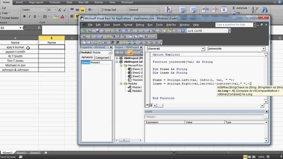The width and height of the screenshot is (283, 159).
Task: Click the Indent icon in Edit toolbar
Action: (112, 42)
